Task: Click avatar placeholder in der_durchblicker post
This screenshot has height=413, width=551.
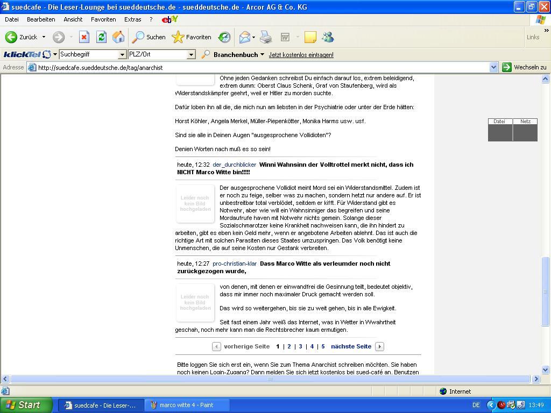Action: pyautogui.click(x=195, y=204)
